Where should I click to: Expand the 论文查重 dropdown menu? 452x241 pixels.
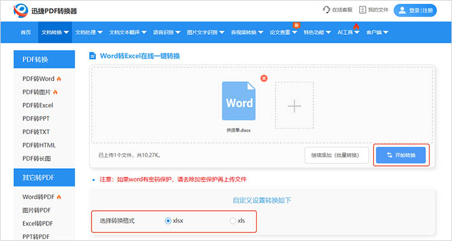click(283, 32)
